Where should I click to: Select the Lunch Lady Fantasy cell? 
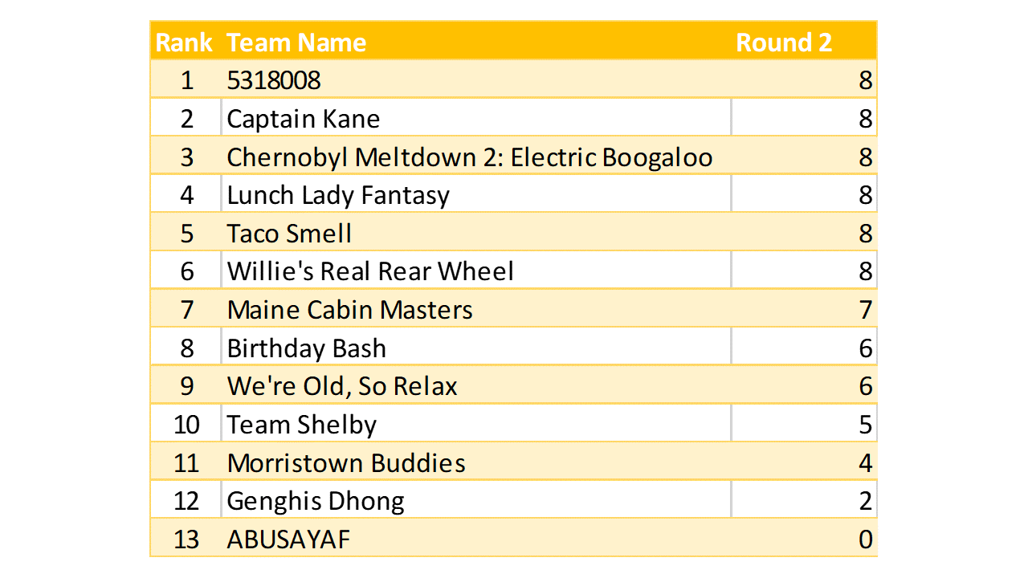(338, 195)
